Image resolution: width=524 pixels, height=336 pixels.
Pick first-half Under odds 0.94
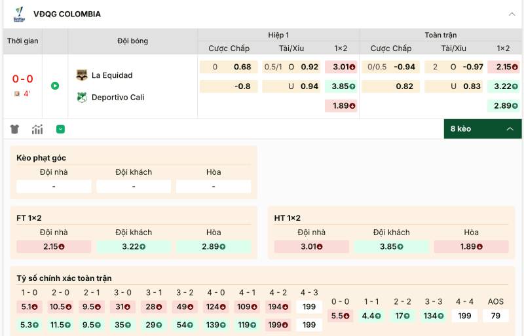[291, 86]
